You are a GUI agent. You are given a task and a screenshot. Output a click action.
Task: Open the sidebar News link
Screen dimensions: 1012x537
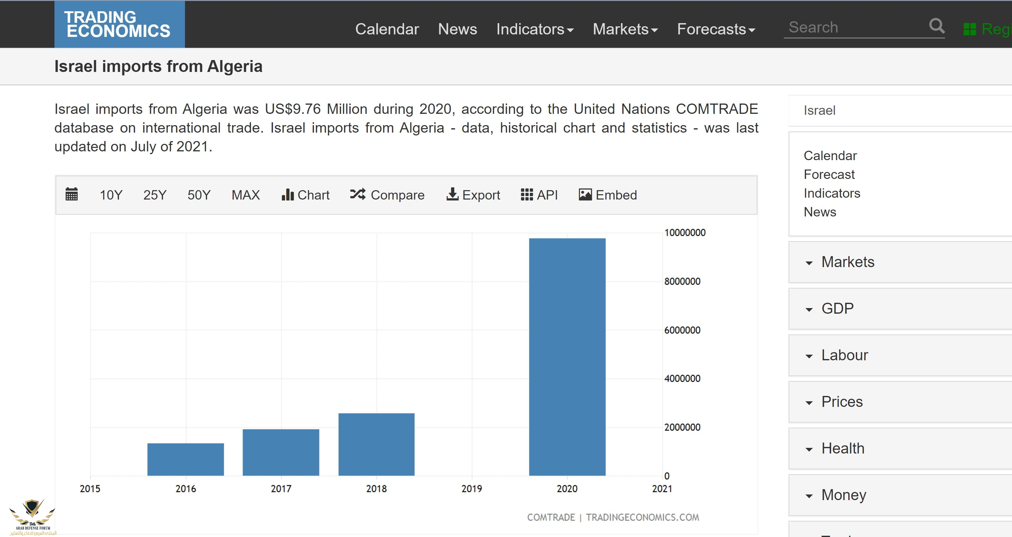pos(820,212)
